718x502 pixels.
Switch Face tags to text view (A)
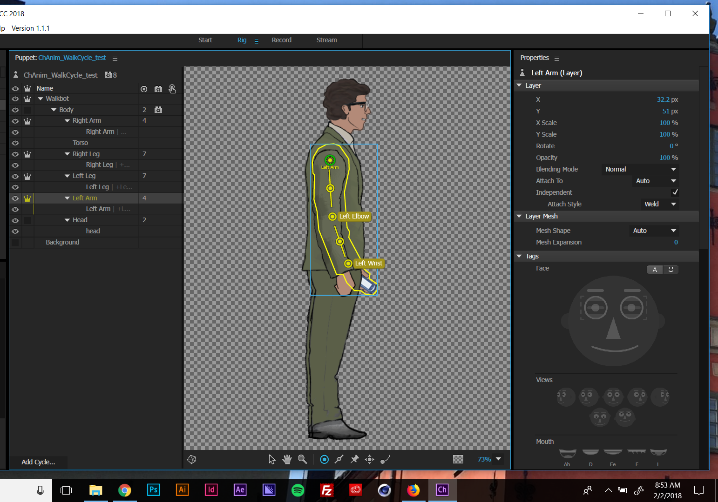655,270
